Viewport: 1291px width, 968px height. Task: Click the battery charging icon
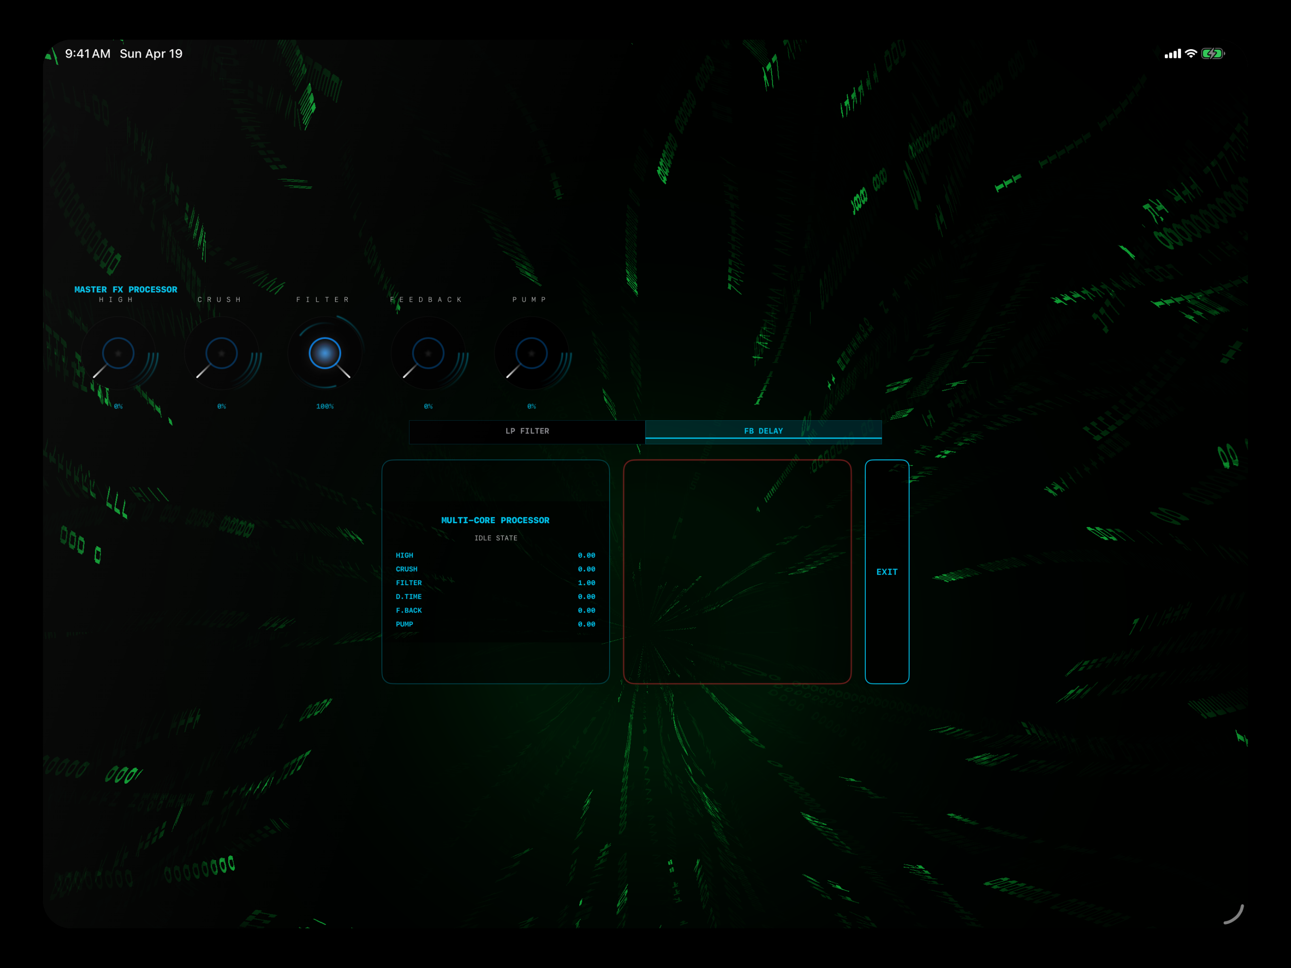1213,54
